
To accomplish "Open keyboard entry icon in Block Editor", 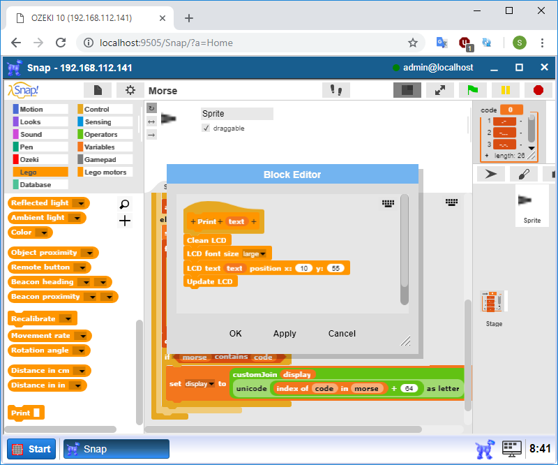I will pos(388,203).
